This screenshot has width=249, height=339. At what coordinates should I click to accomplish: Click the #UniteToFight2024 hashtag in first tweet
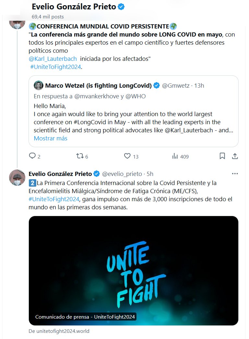55,67
